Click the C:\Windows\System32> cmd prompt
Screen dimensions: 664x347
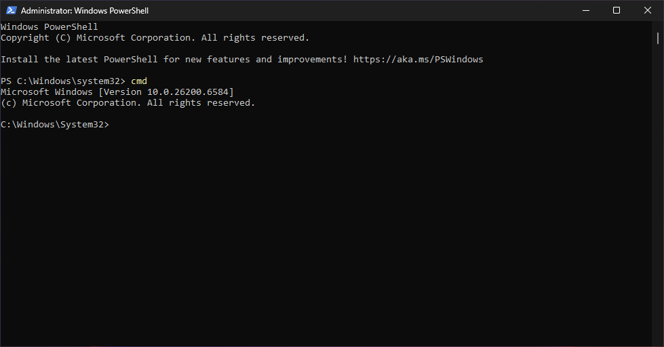54,125
